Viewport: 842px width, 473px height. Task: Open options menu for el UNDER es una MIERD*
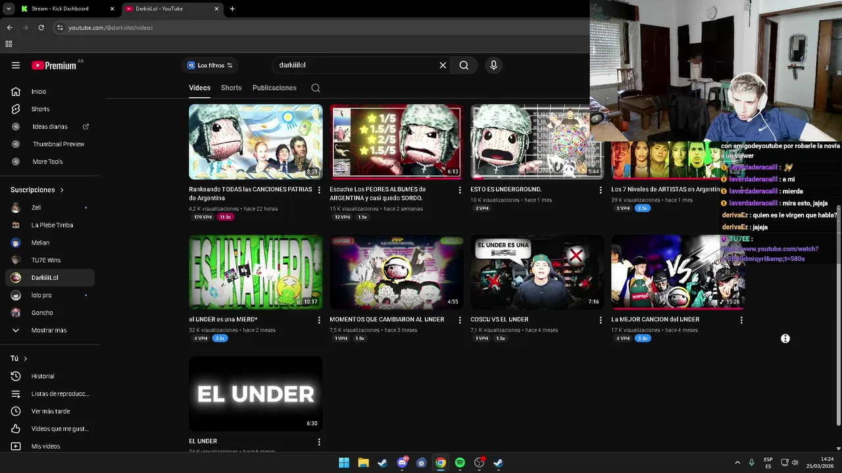click(319, 320)
